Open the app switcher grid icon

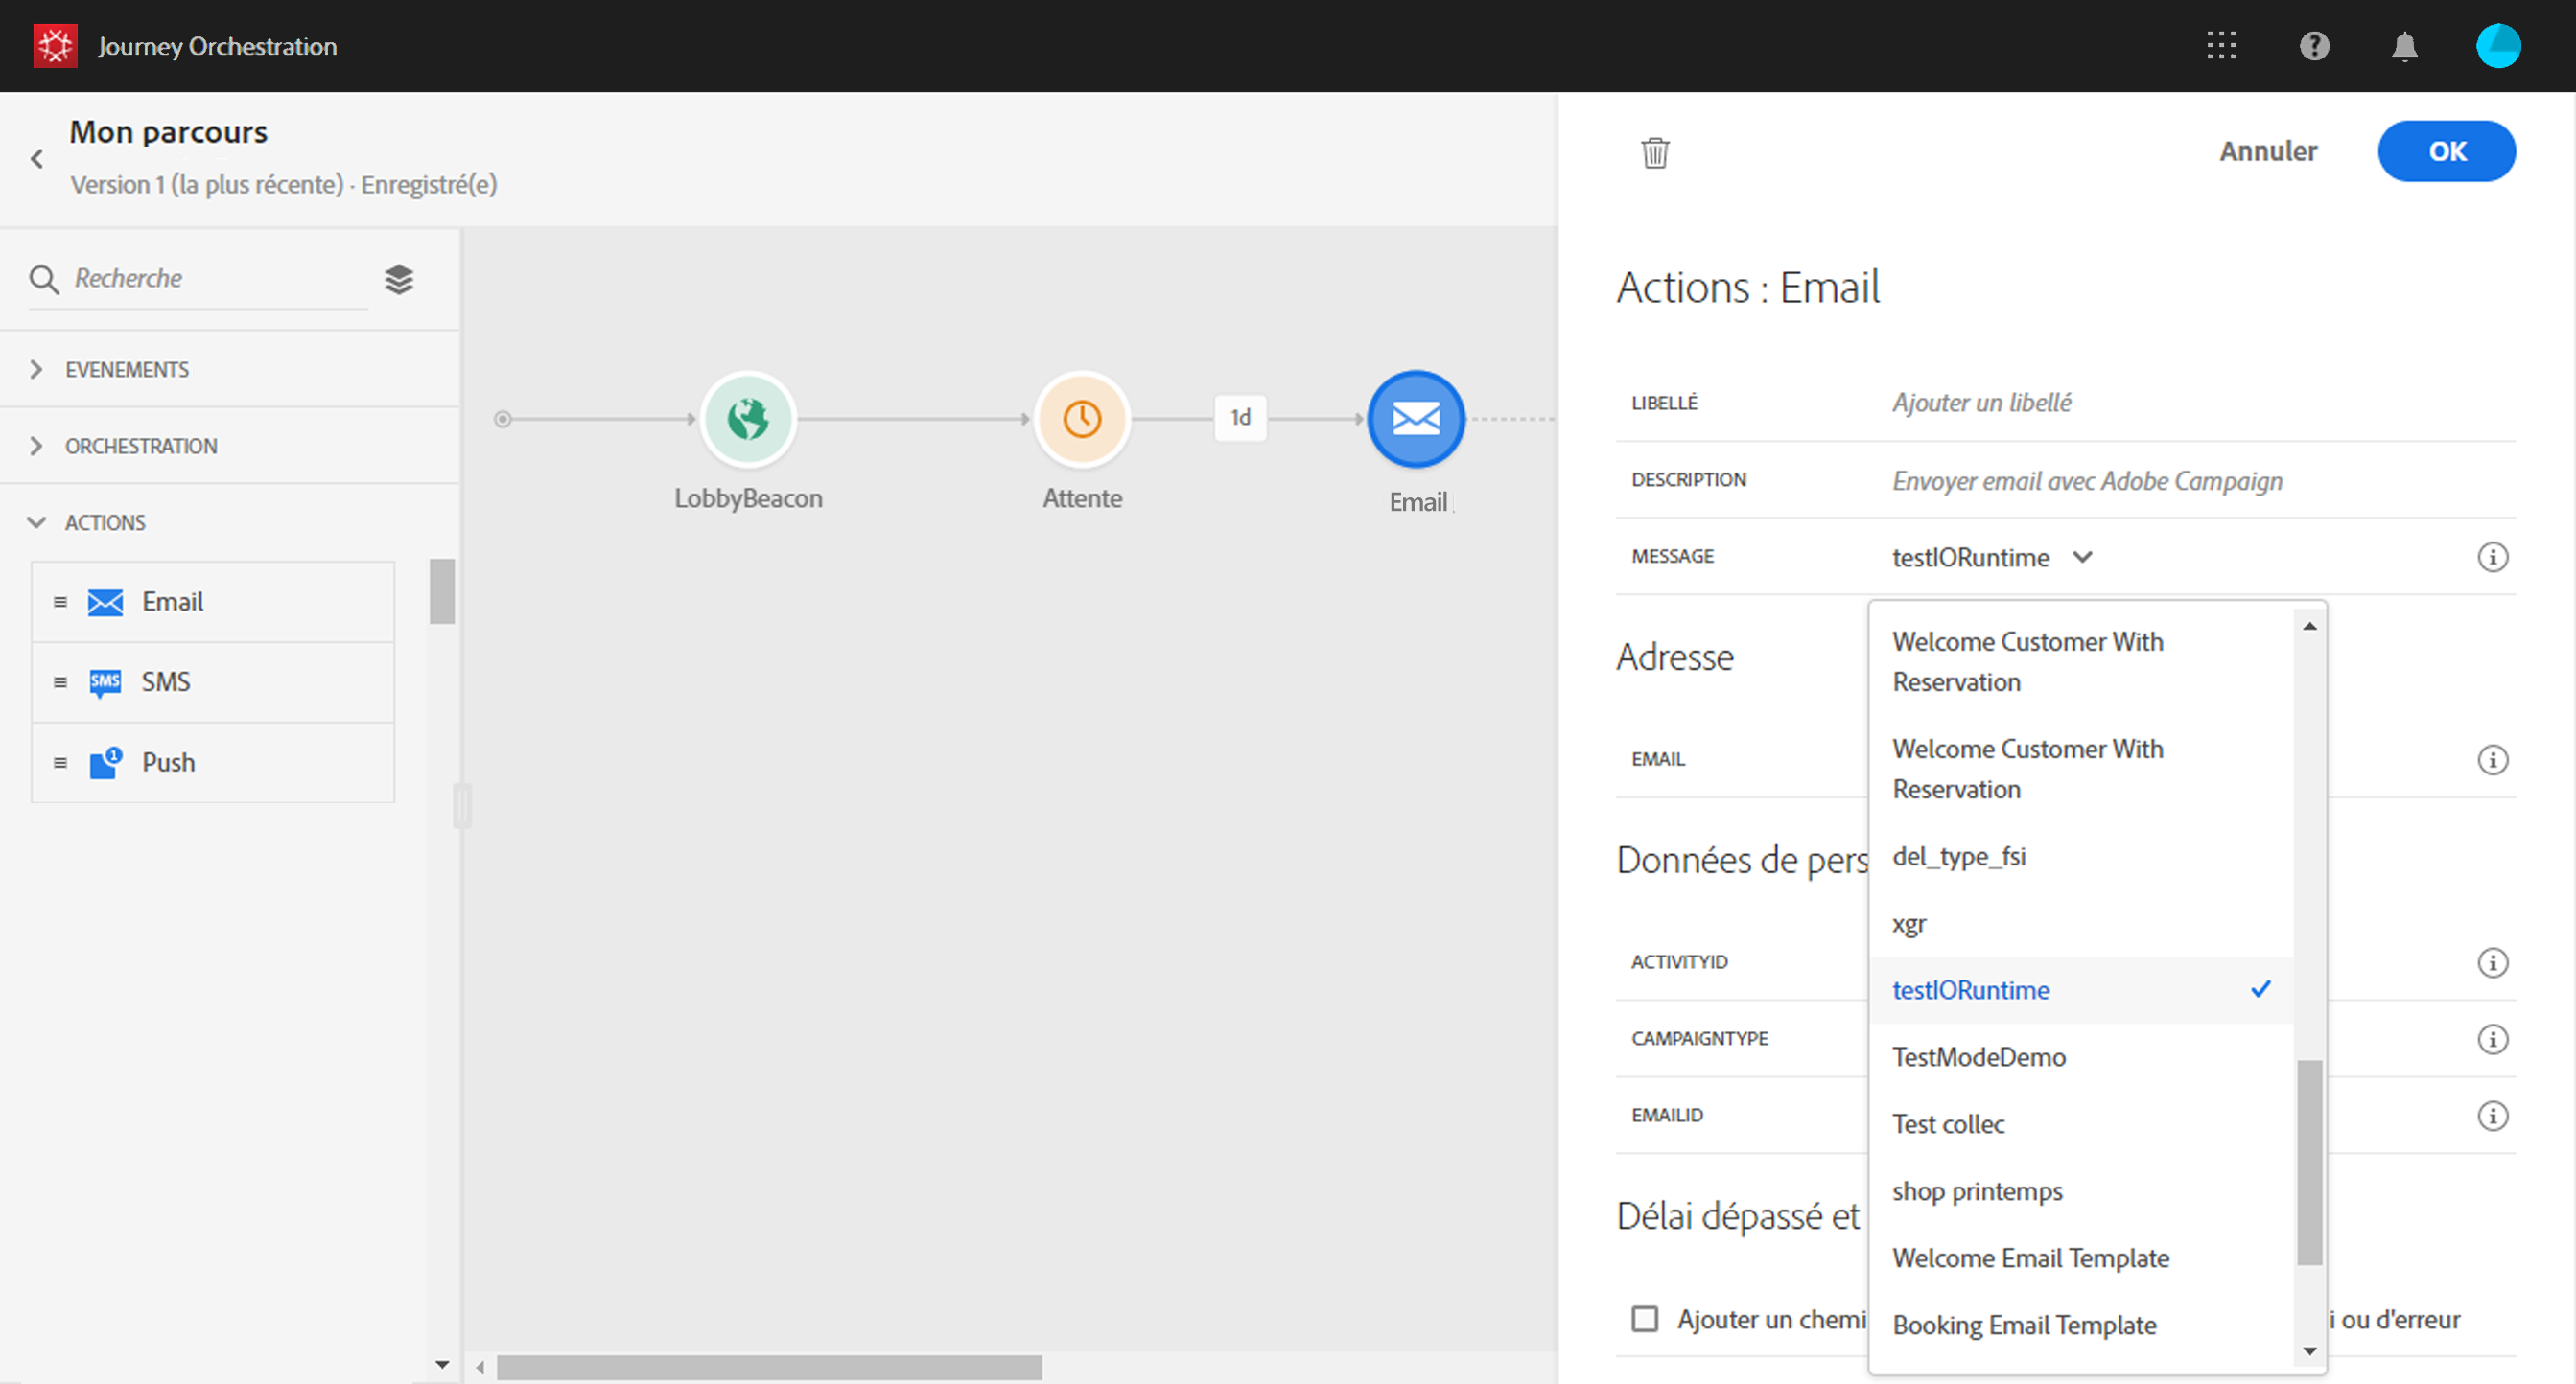[x=2221, y=46]
